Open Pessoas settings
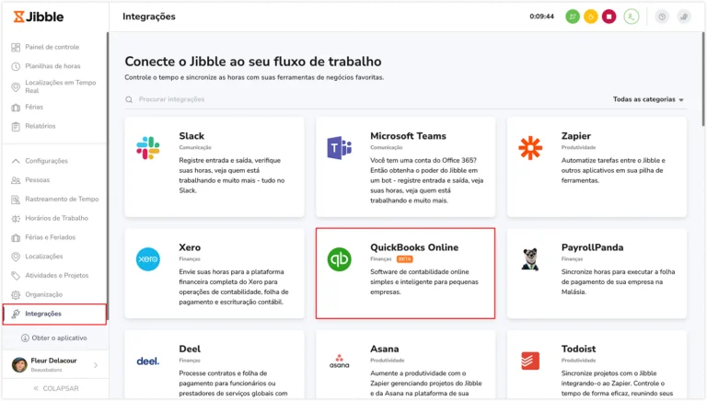Image resolution: width=707 pixels, height=401 pixels. coord(38,179)
